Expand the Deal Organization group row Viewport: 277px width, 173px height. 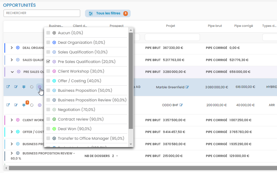(12, 48)
